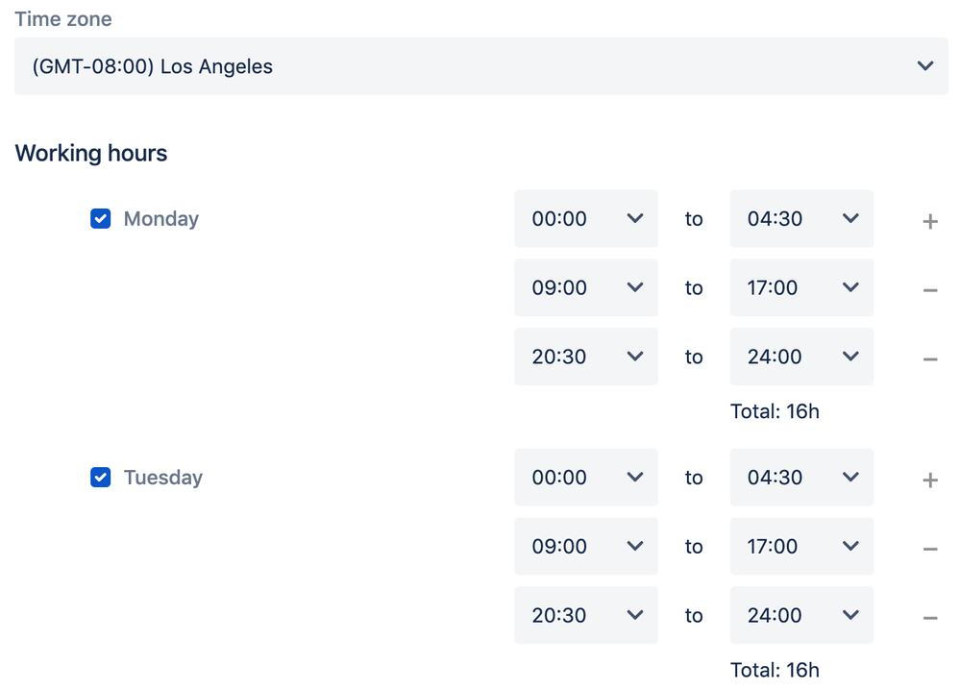
Task: Open Monday's 04:30 end time dropdown
Action: tap(801, 219)
